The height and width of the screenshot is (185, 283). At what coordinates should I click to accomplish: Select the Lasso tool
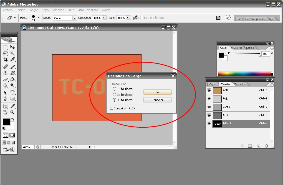5,53
